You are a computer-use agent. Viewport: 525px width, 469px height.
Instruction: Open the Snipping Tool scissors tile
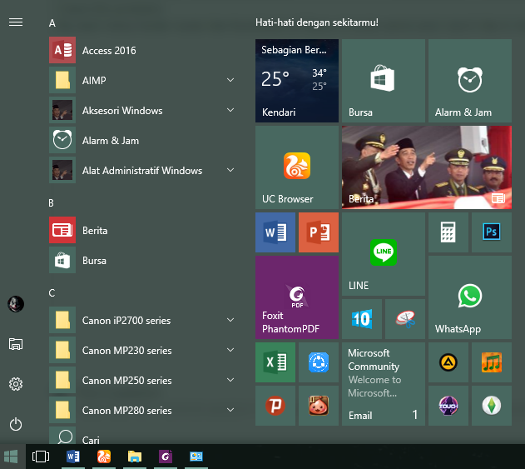405,319
